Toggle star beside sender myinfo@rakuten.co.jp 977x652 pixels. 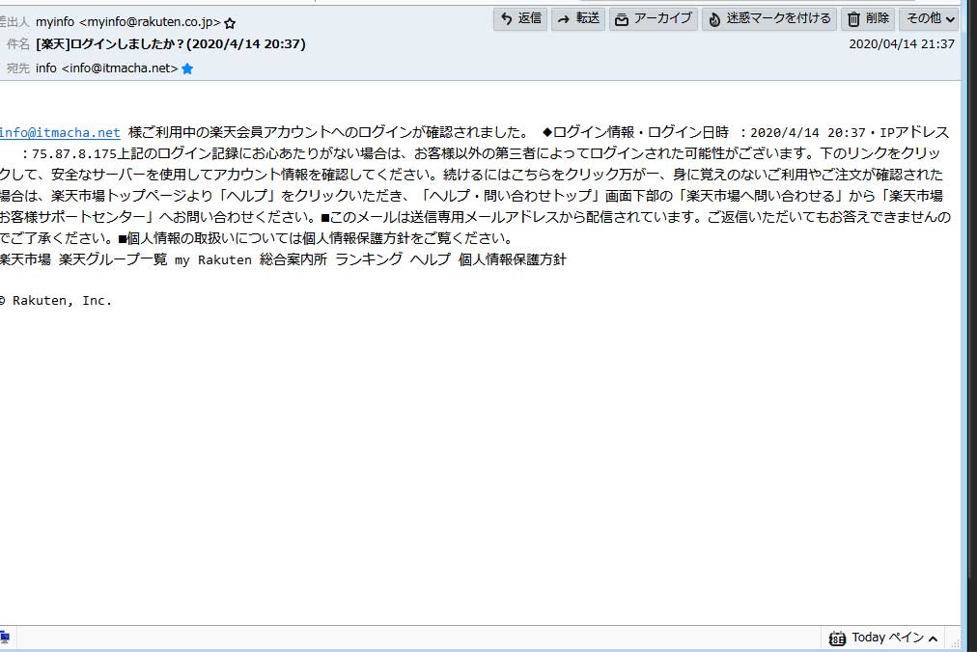pyautogui.click(x=230, y=22)
